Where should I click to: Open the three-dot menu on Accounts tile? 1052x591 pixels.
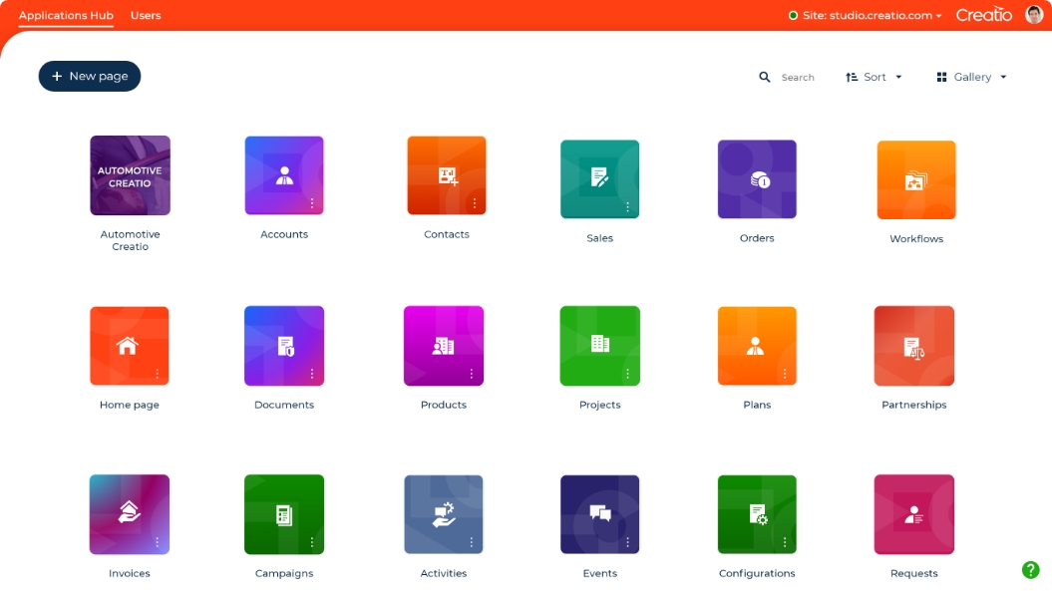point(312,203)
